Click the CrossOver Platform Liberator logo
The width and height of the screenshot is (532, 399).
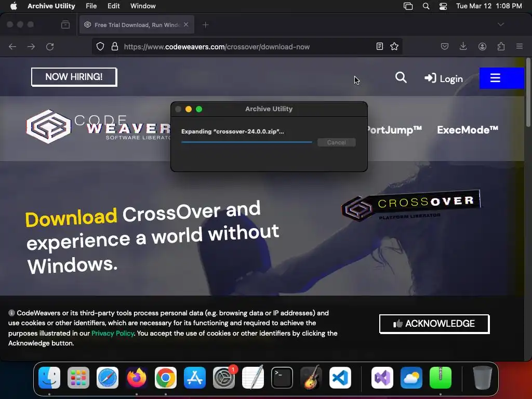411,205
